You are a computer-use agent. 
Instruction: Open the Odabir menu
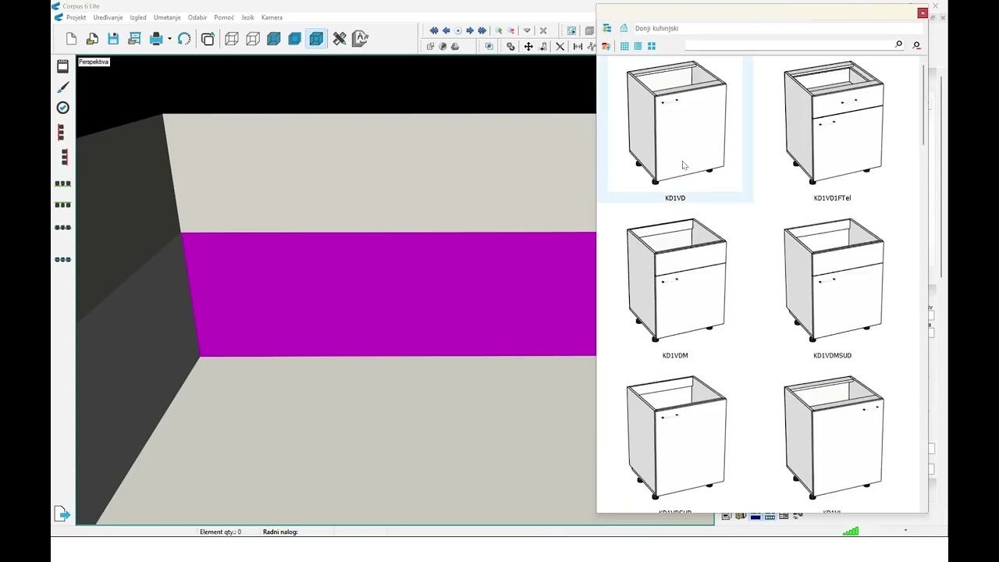(x=197, y=17)
